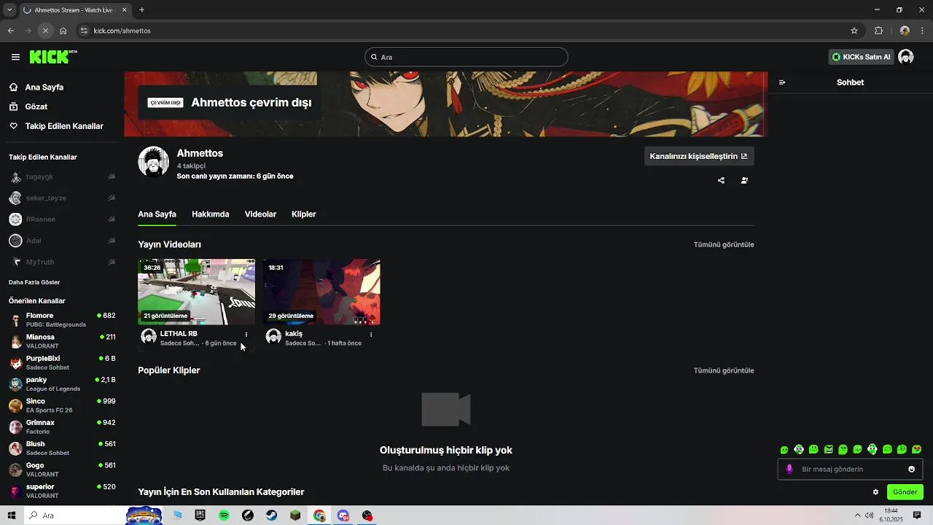933x525 pixels.
Task: Collapse the Sohbet chat panel
Action: pyautogui.click(x=782, y=82)
